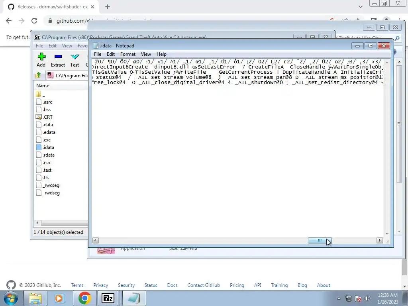Screen dimensions: 408x306
Task: Open the Terms footer link
Action: pos(77,285)
